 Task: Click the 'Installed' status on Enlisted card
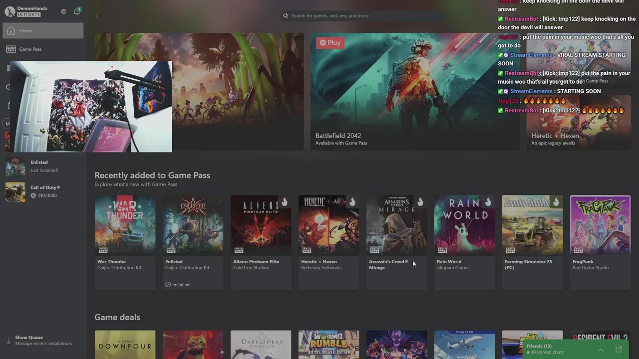tap(178, 285)
